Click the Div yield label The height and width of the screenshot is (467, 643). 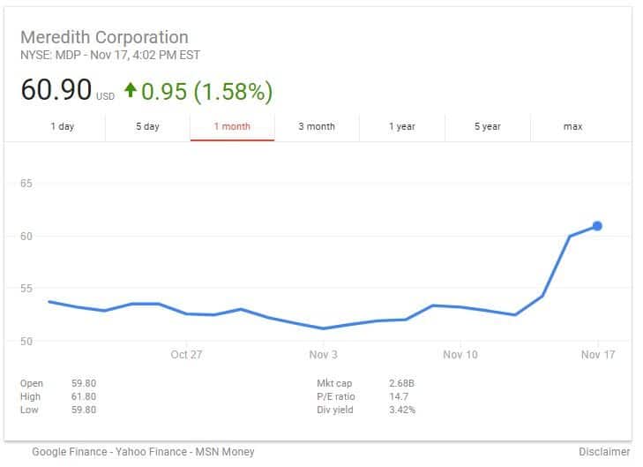(x=334, y=410)
